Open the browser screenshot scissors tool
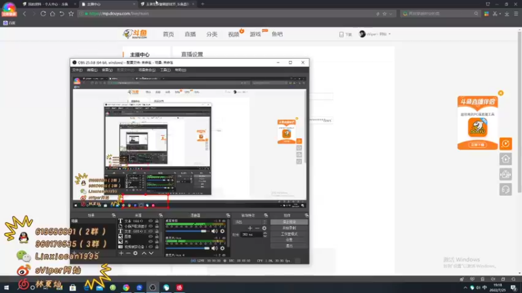Viewport: 522px width, 293px height. tap(495, 14)
